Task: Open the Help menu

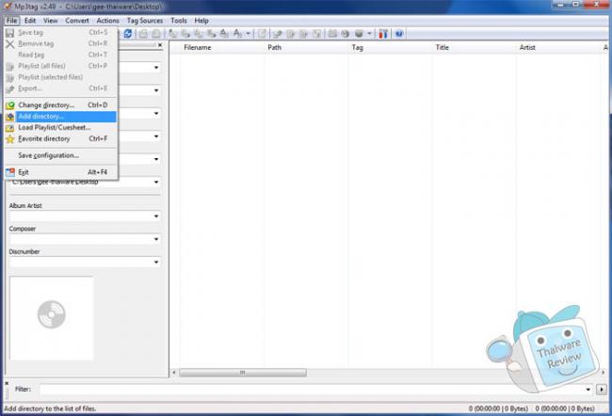Action: [x=201, y=21]
